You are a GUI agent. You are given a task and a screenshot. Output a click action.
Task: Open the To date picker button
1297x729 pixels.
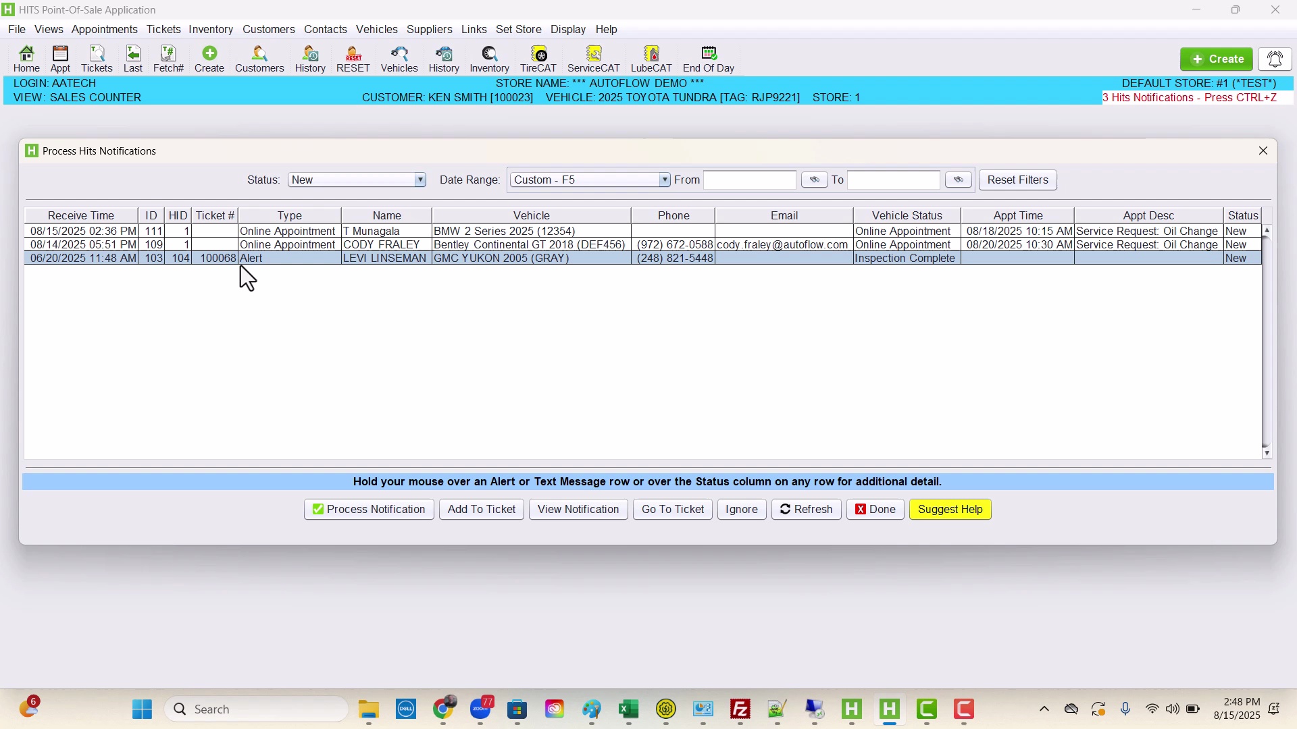point(958,180)
